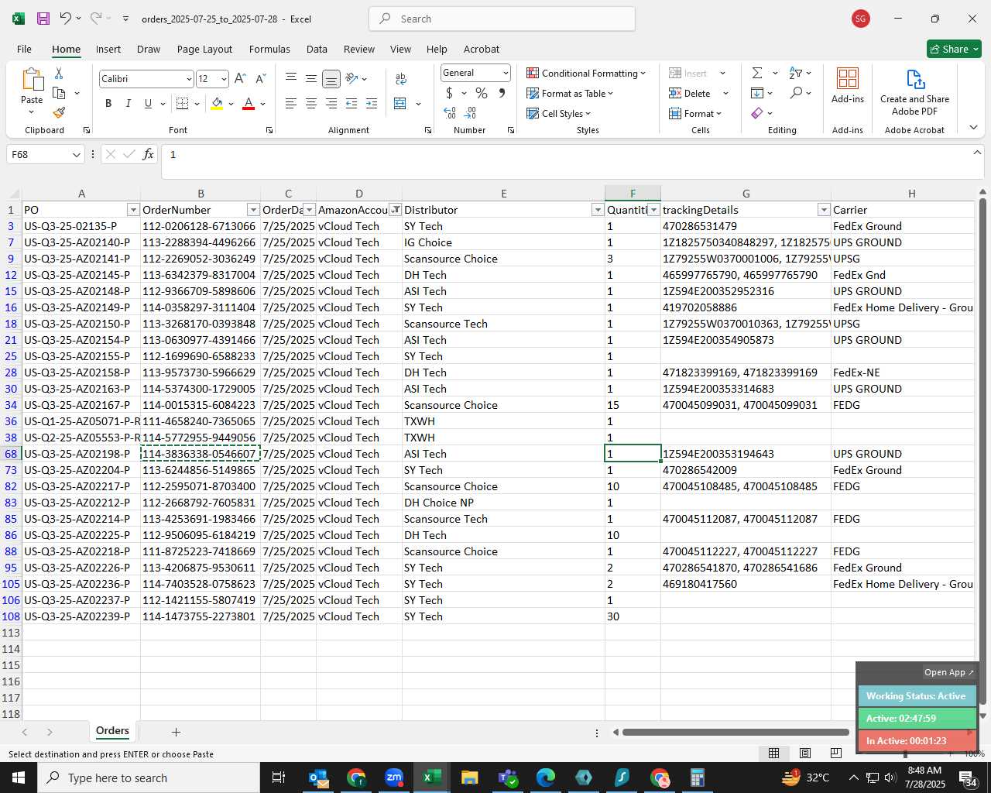Click Conditional Formatting button
The image size is (991, 793).
[586, 73]
